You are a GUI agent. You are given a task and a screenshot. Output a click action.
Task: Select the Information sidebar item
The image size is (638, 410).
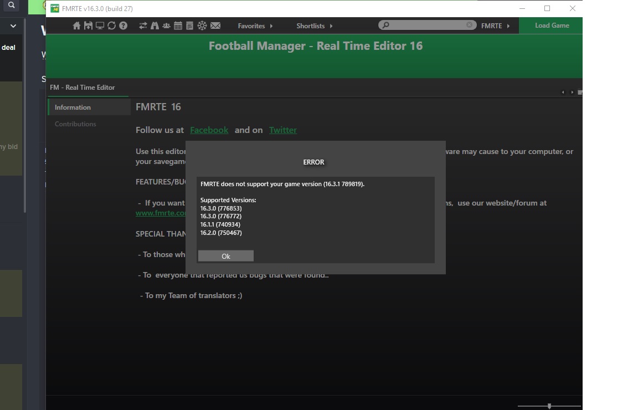89,107
